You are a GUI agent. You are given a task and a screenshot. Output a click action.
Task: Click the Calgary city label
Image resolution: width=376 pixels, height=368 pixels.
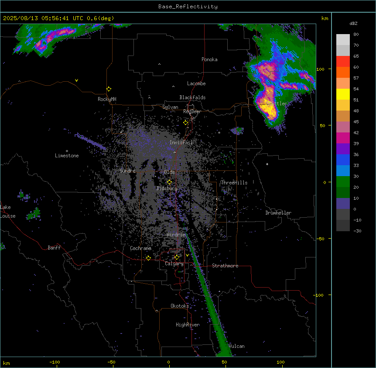pyautogui.click(x=174, y=264)
